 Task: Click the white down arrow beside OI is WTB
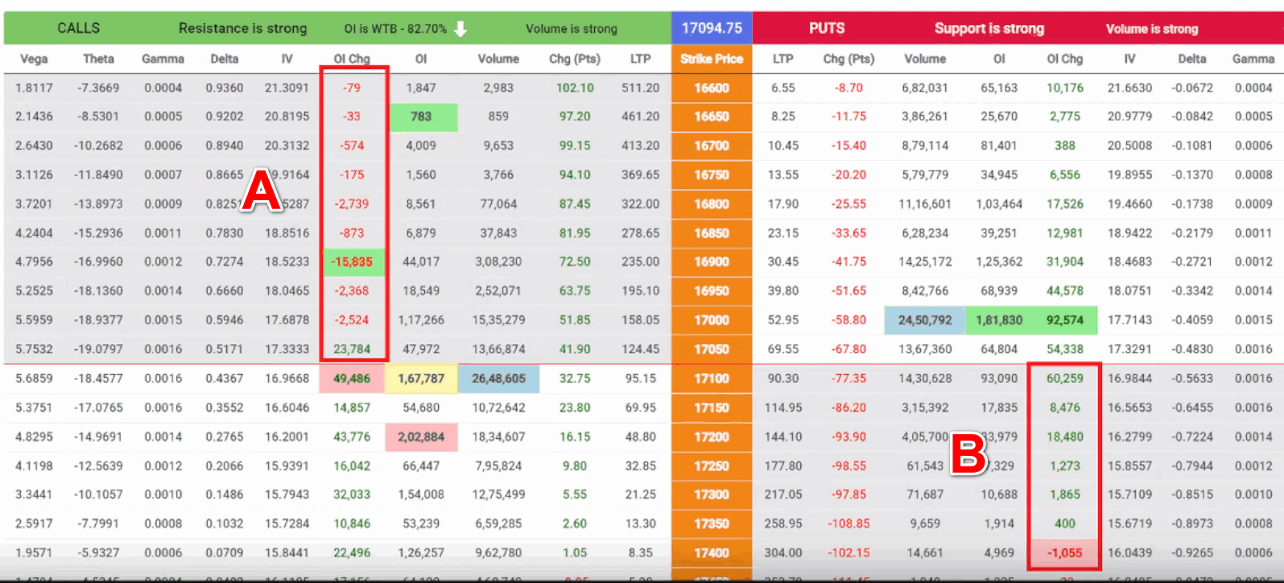(x=460, y=29)
